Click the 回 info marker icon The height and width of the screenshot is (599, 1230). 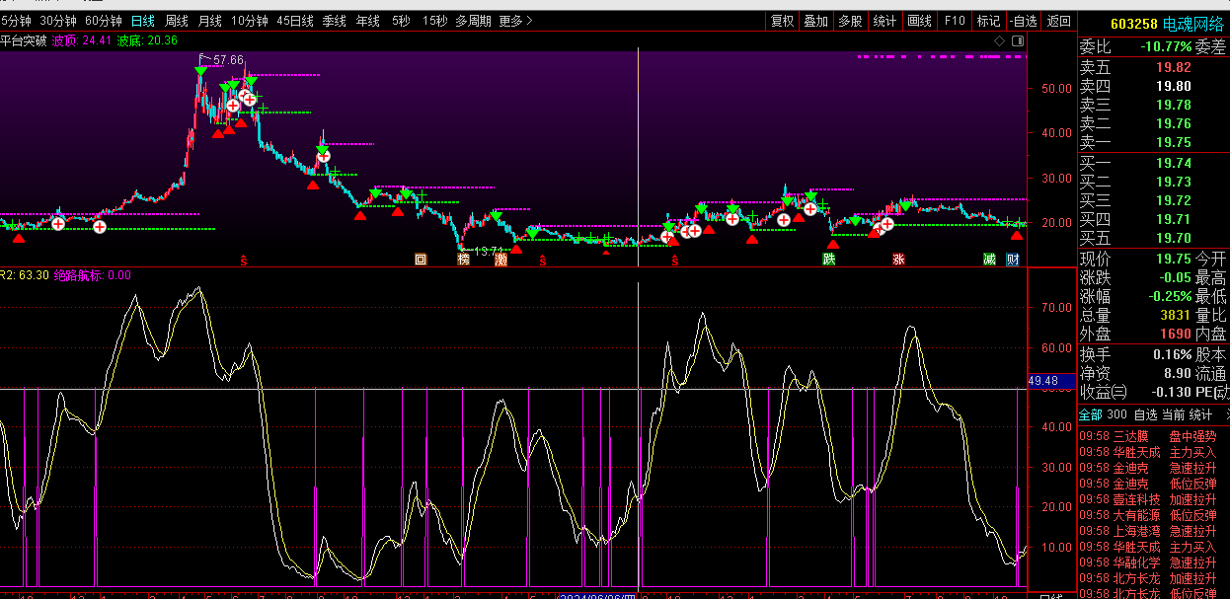(x=421, y=260)
